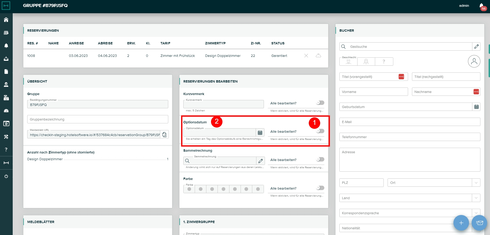Expand the Korrespondenzsprache dropdown
The width and height of the screenshot is (490, 235).
[x=476, y=213]
